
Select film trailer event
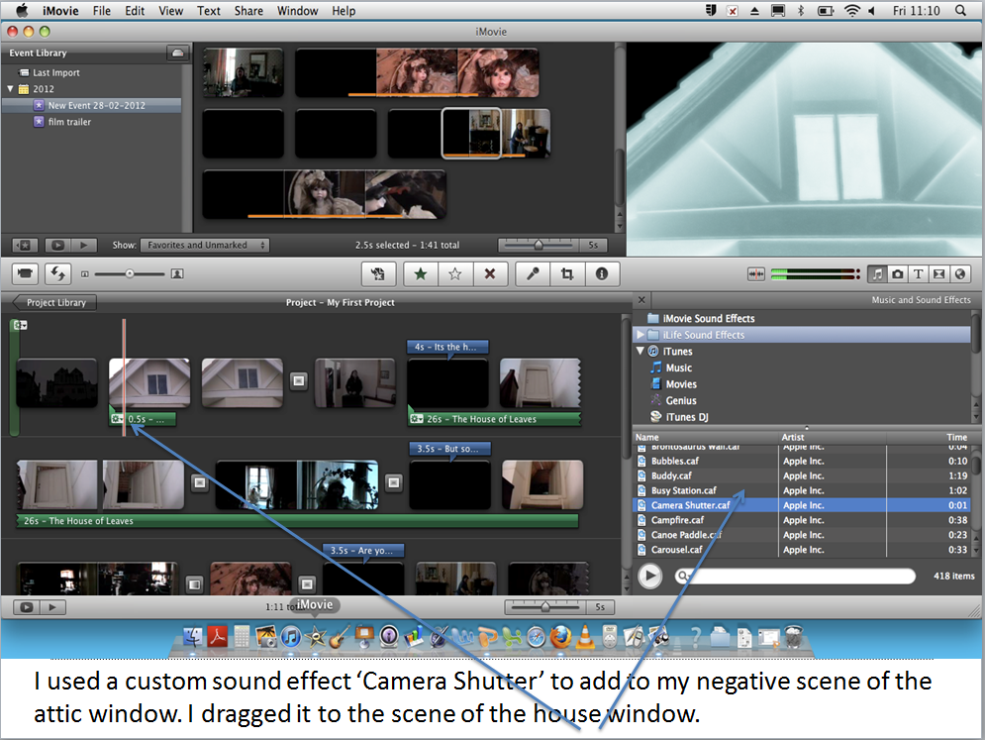point(69,121)
